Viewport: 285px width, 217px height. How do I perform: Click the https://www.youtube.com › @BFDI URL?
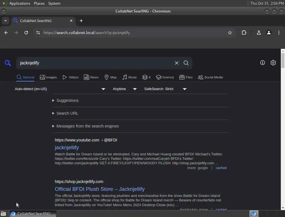86,140
